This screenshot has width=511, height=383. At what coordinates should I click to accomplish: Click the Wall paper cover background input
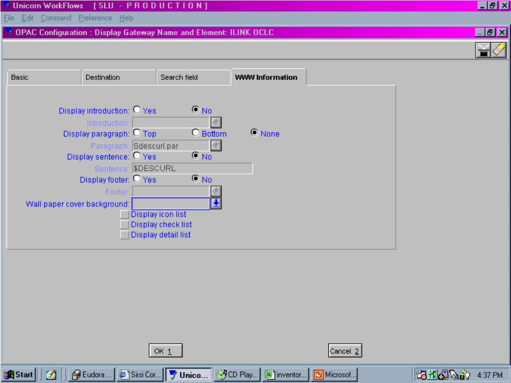coord(171,203)
